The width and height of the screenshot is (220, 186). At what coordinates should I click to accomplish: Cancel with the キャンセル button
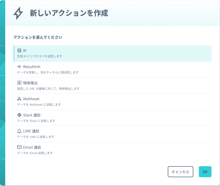coord(180,172)
